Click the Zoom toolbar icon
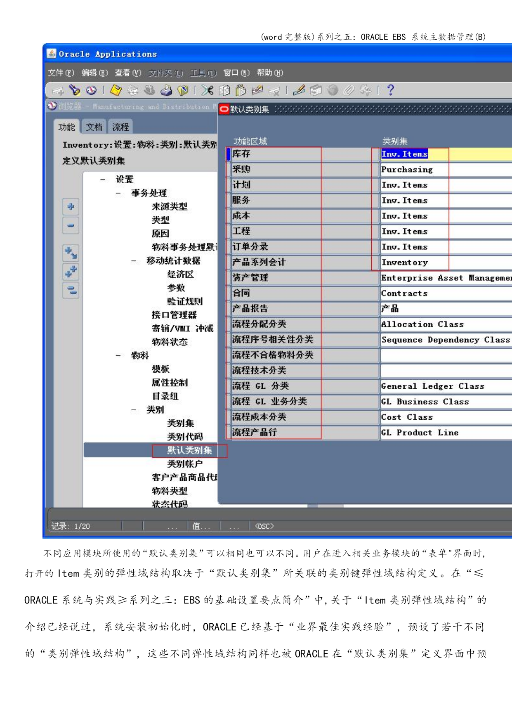 [316, 90]
